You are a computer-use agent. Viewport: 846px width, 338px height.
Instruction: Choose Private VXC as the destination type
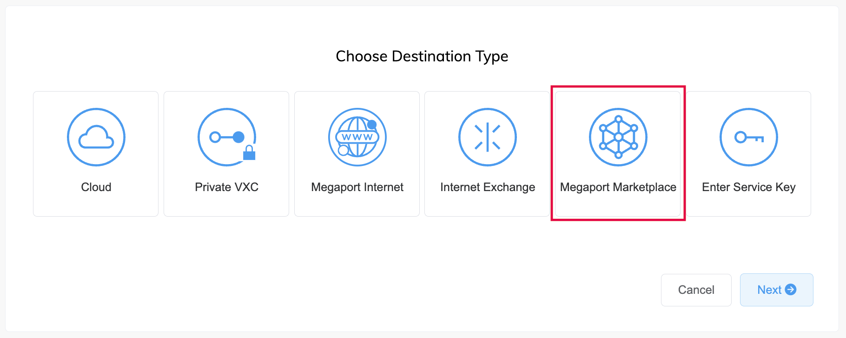pyautogui.click(x=226, y=153)
